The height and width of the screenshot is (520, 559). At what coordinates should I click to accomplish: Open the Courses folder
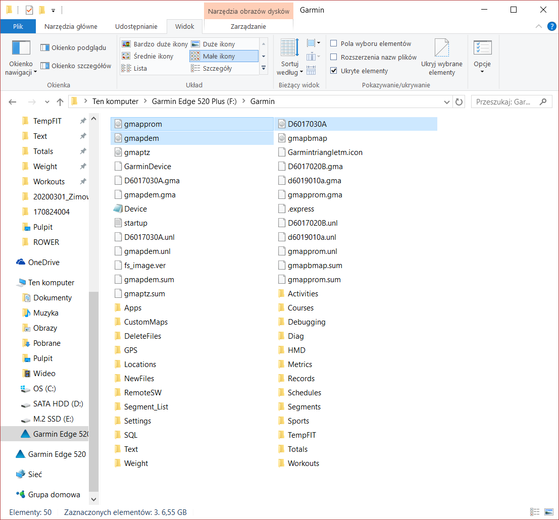pos(296,308)
